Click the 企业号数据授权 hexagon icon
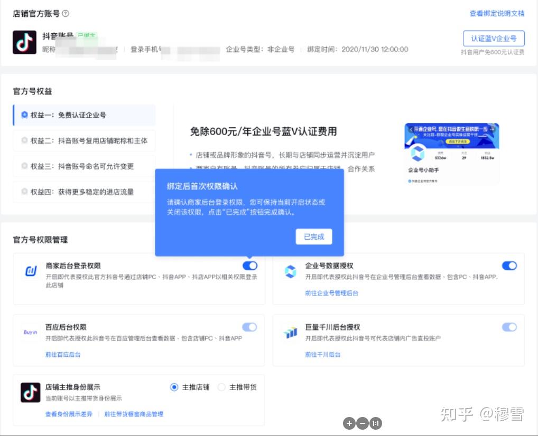The image size is (538, 436). [x=290, y=271]
